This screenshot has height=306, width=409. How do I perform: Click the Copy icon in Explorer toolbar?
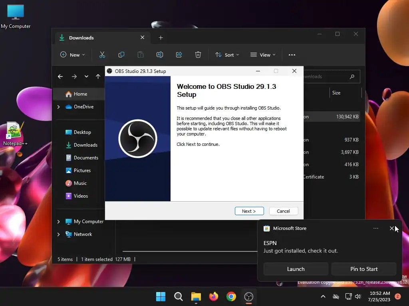tap(121, 55)
